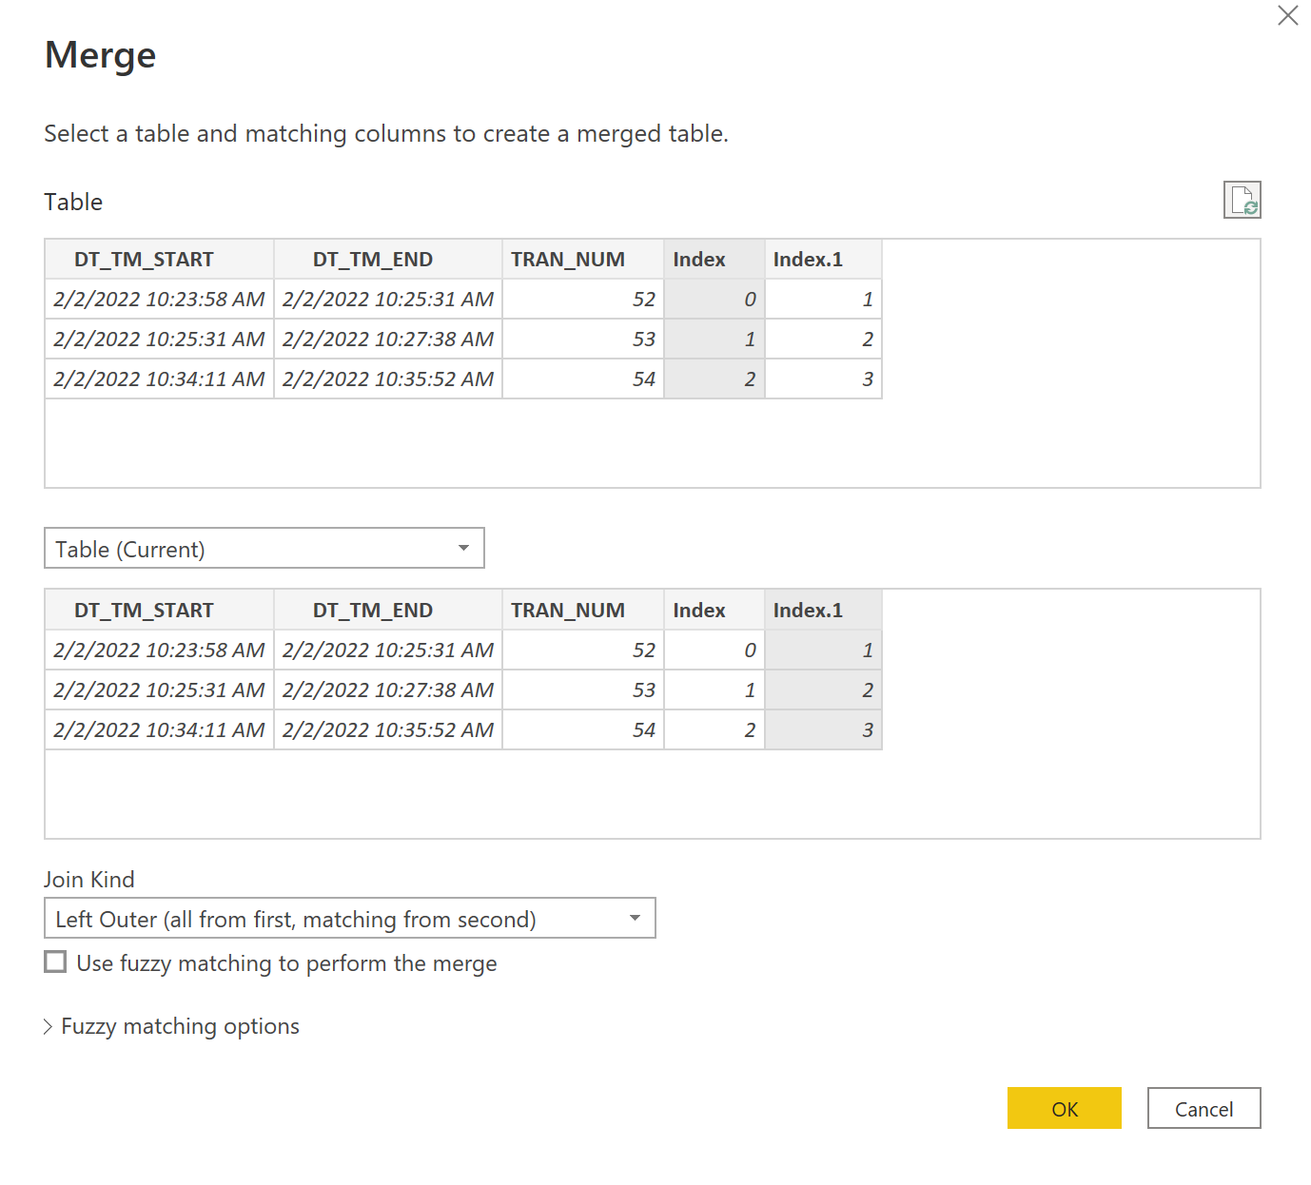Select TRAN_NUM column header in bottom table
Screen dimensions: 1311x1185
[x=583, y=611]
